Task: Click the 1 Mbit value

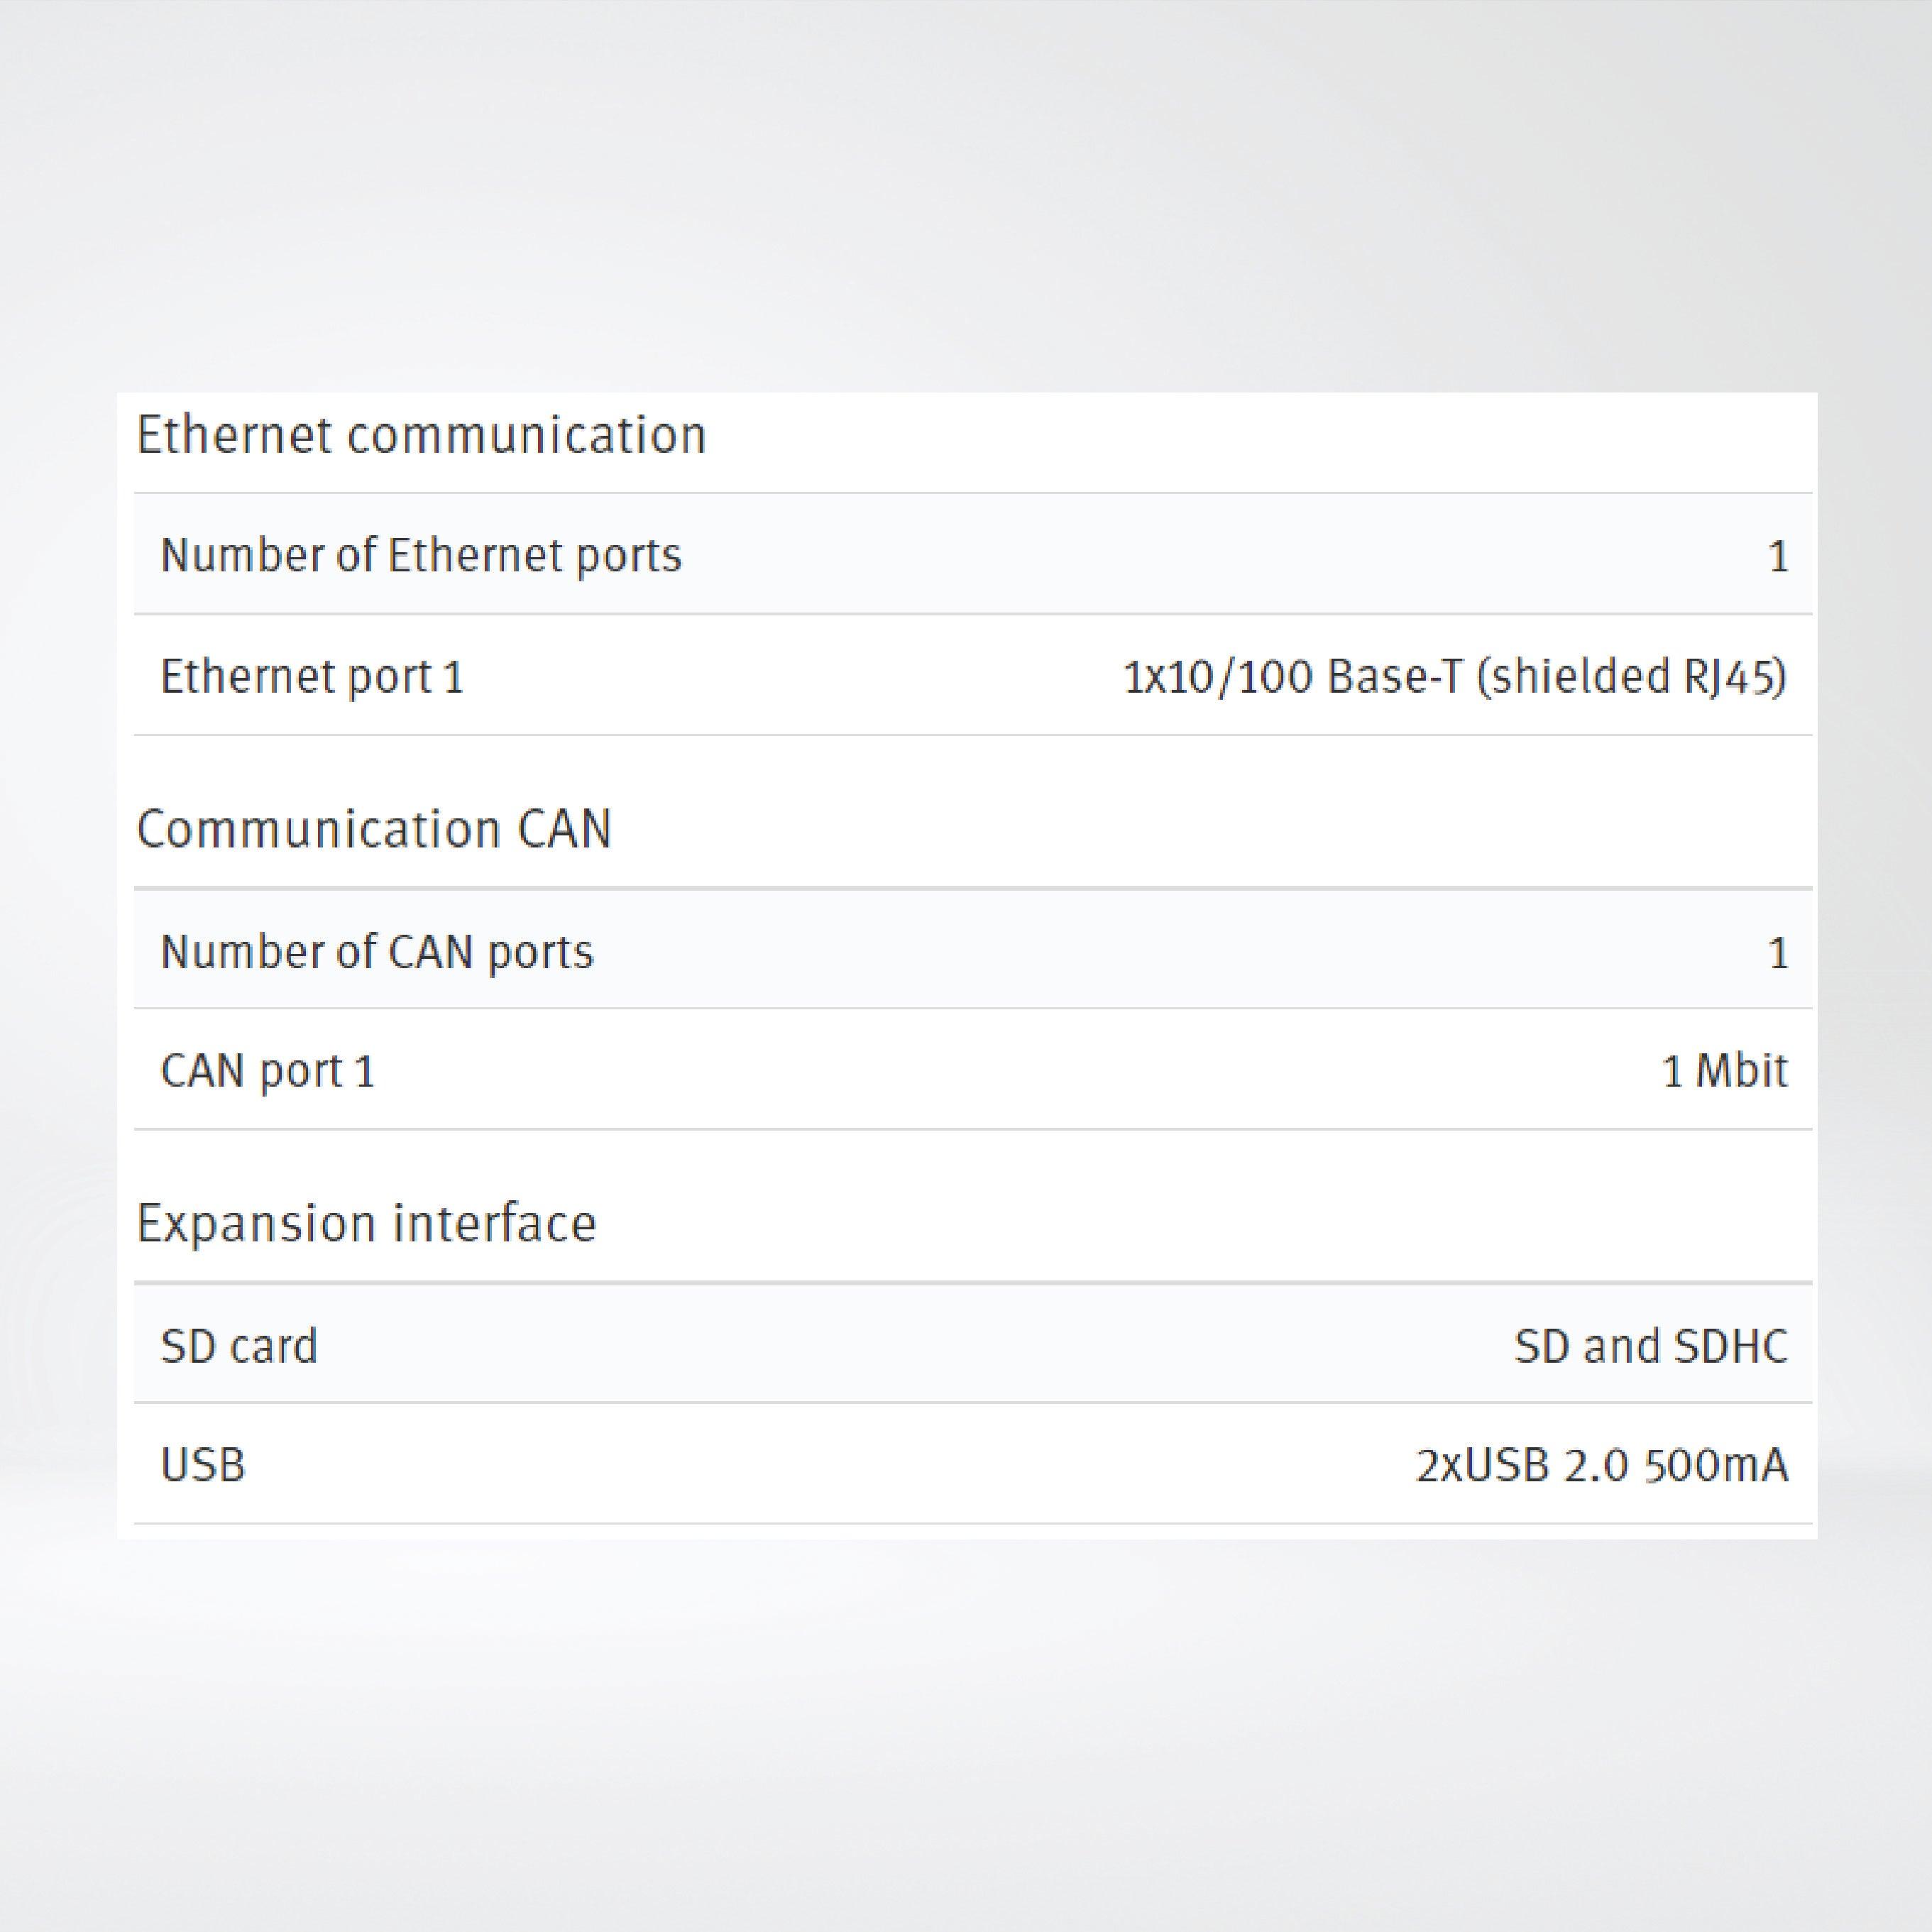Action: [x=1724, y=1072]
